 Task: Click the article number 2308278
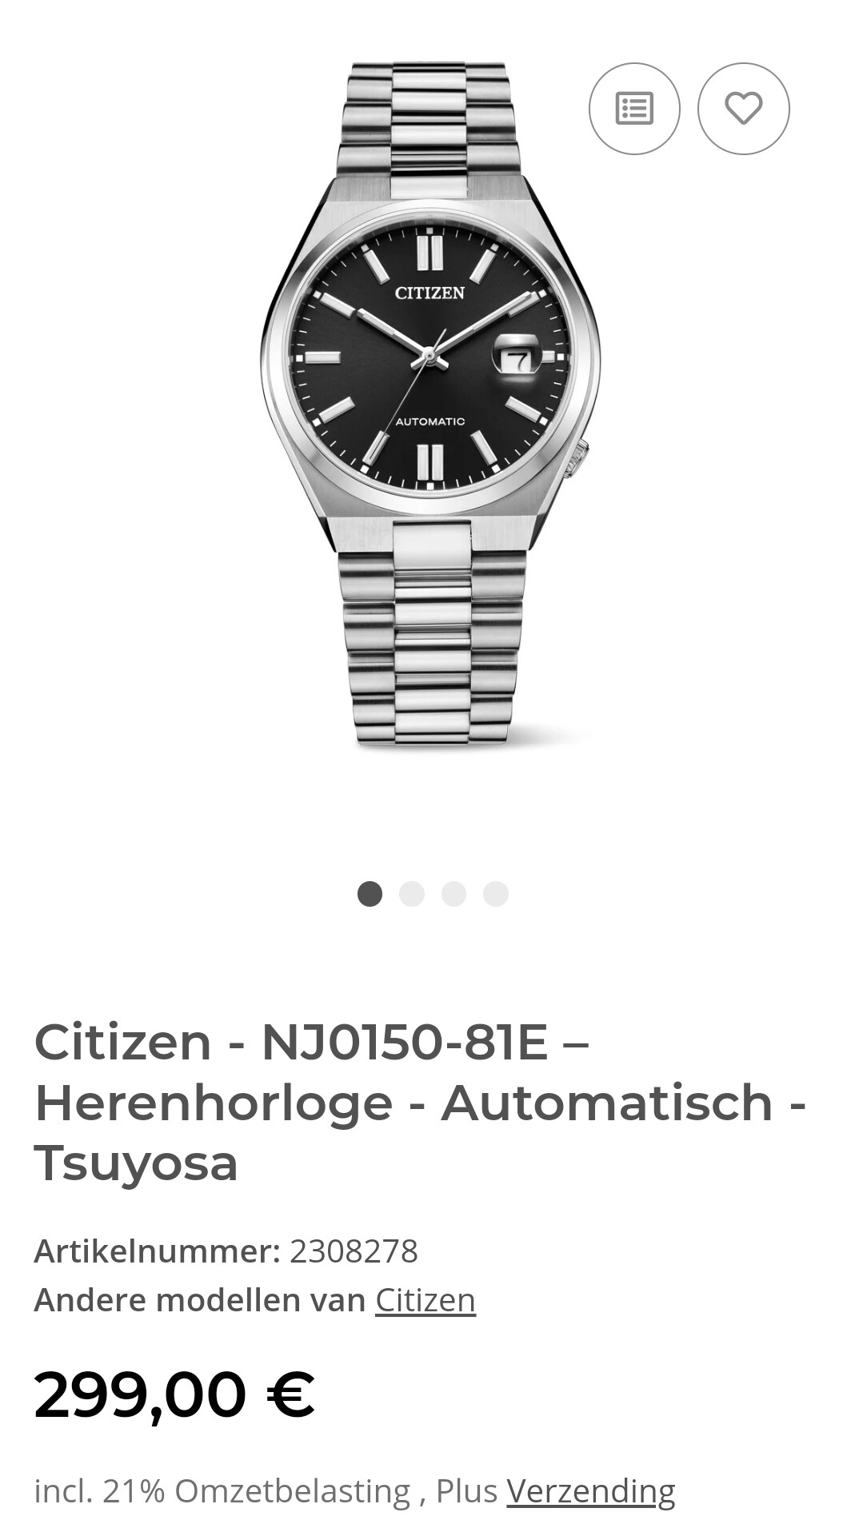pos(354,1251)
